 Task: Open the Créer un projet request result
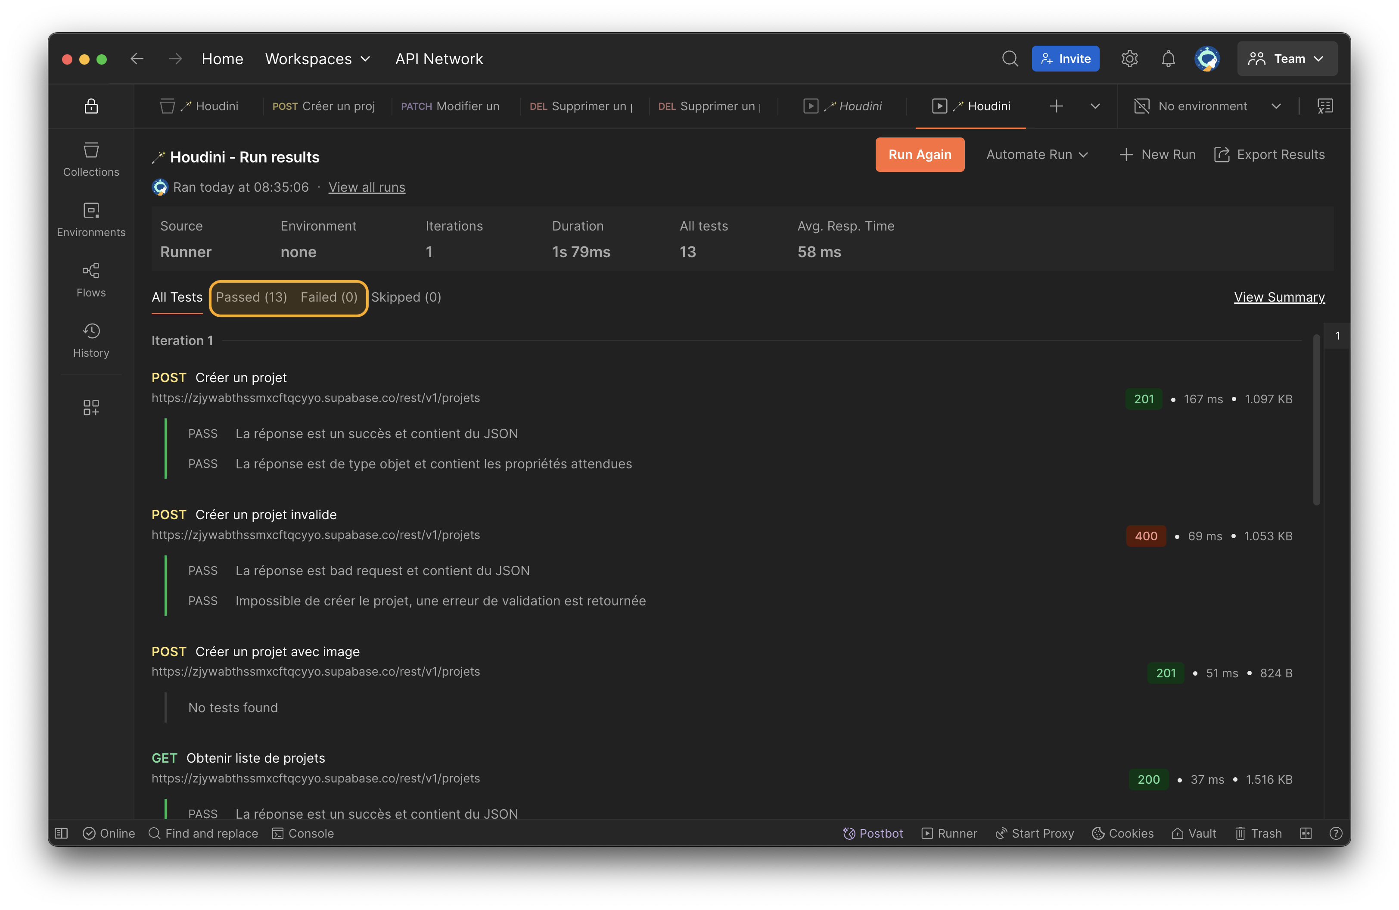(241, 378)
